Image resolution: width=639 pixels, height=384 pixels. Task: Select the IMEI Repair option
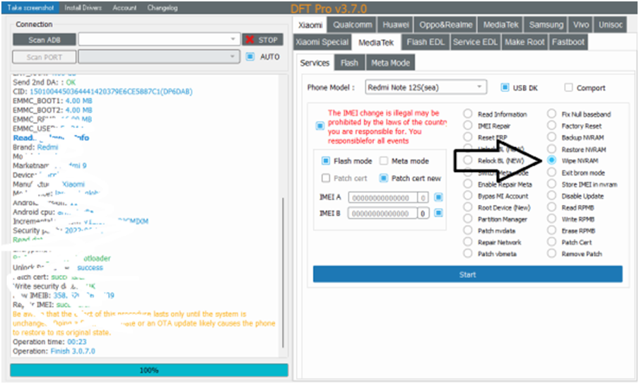coord(468,126)
